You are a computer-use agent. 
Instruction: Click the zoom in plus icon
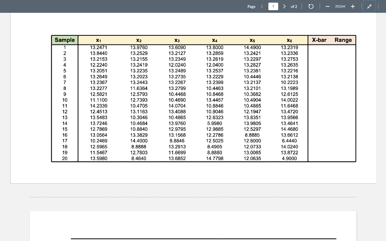tap(352, 6)
